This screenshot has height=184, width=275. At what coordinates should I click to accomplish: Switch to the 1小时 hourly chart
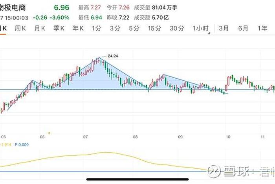click(x=200, y=28)
